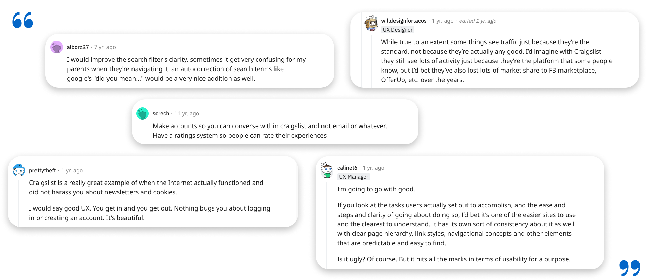Click the blue opening quotation mark graphic
The height and width of the screenshot is (280, 647).
pos(23,20)
